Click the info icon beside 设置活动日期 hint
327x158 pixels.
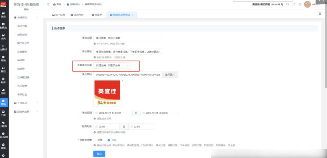(x=95, y=119)
